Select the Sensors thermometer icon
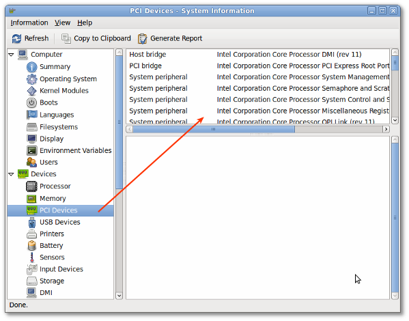 click(32, 257)
